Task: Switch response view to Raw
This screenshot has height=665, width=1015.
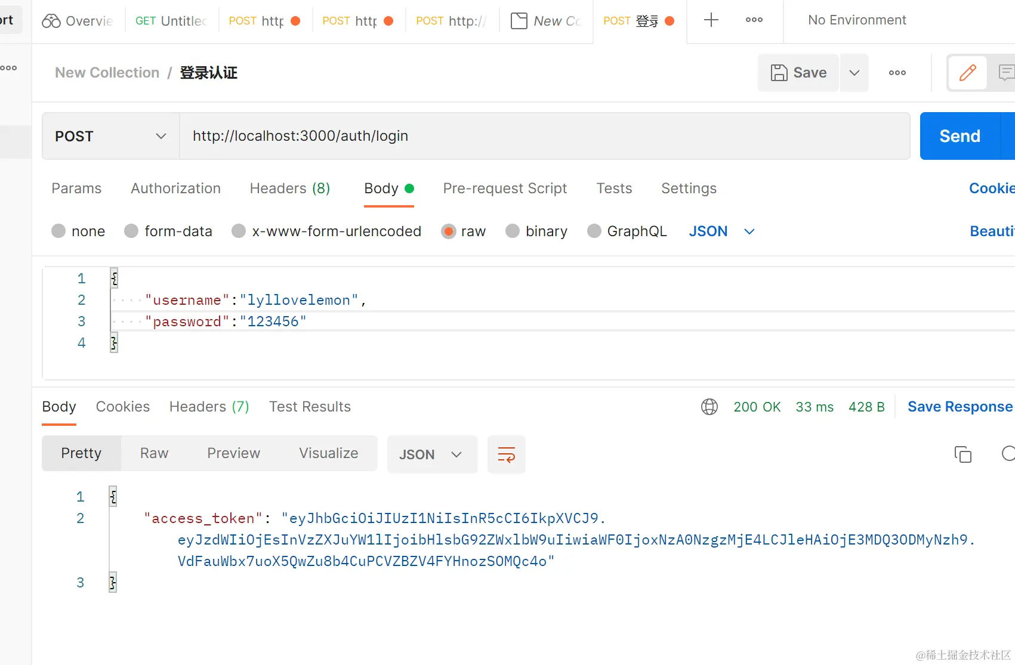Action: [x=155, y=453]
